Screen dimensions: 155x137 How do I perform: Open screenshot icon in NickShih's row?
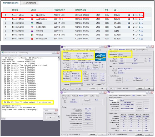129,15
